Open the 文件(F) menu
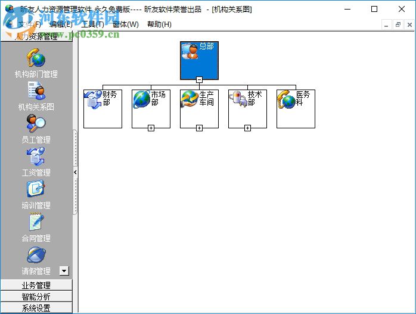 [x=29, y=24]
